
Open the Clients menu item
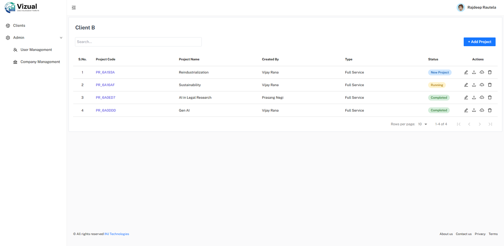click(x=19, y=26)
